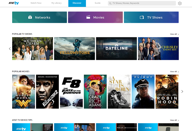Select The Equalizer 2 movie poster
Image resolution: width=192 pixels, height=131 pixels.
pos(47,92)
